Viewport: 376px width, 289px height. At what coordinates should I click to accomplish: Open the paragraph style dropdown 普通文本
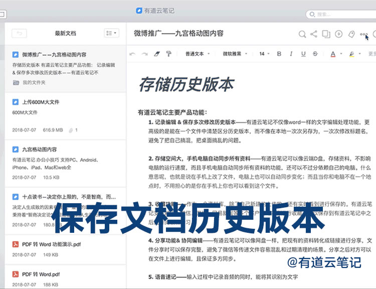[198, 54]
